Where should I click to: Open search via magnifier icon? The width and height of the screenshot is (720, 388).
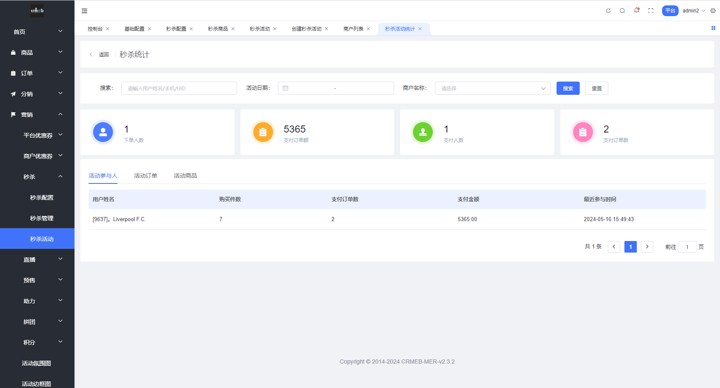(x=622, y=11)
